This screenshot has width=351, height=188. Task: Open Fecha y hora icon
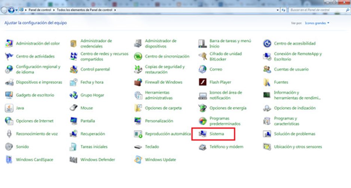click(73, 82)
